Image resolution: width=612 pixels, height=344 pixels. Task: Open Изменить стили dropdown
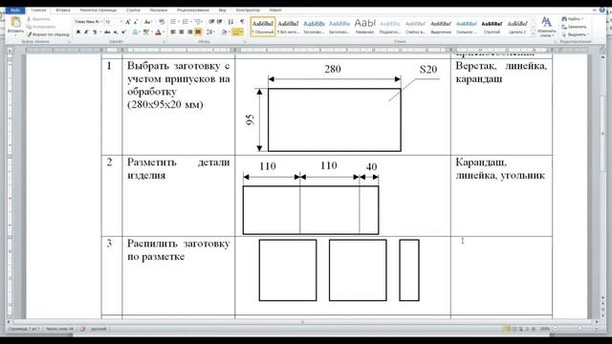click(x=546, y=27)
